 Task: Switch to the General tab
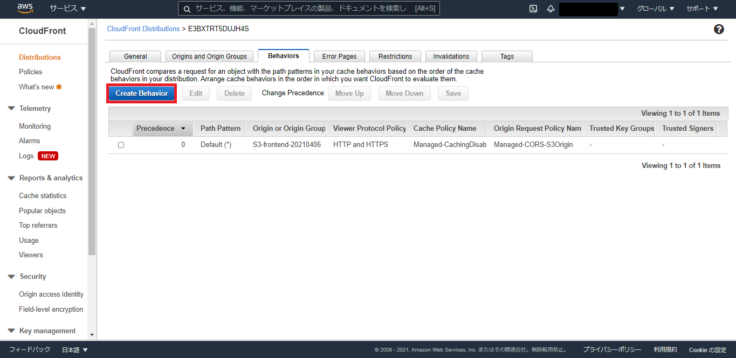(x=135, y=57)
